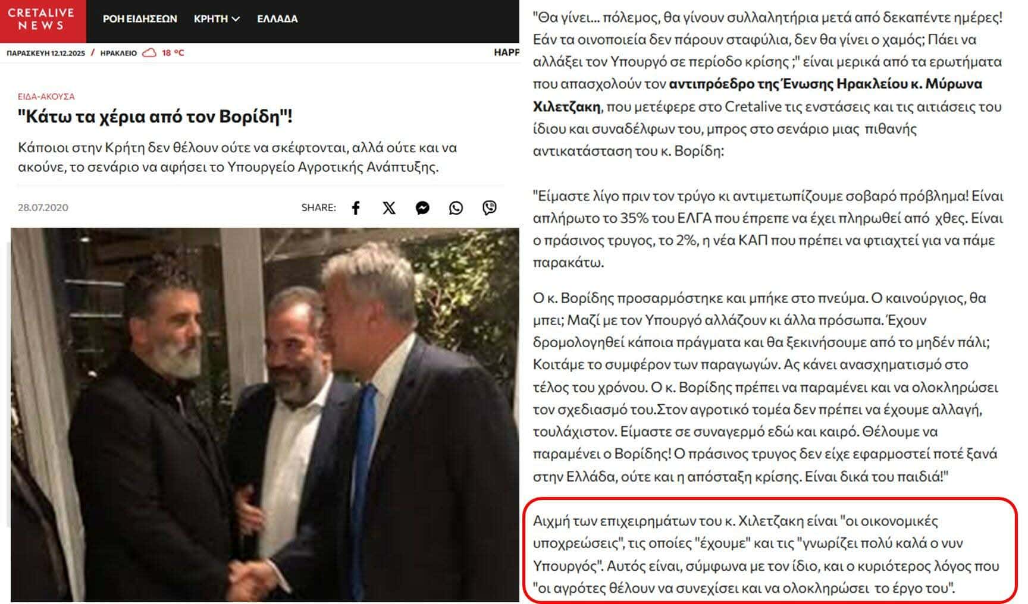The height and width of the screenshot is (604, 1028).
Task: Share the article on X
Action: coord(389,208)
